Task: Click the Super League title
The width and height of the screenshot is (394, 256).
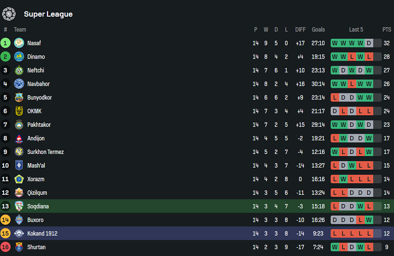Action: [x=48, y=14]
